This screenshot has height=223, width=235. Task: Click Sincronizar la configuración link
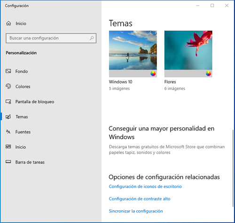(136, 211)
